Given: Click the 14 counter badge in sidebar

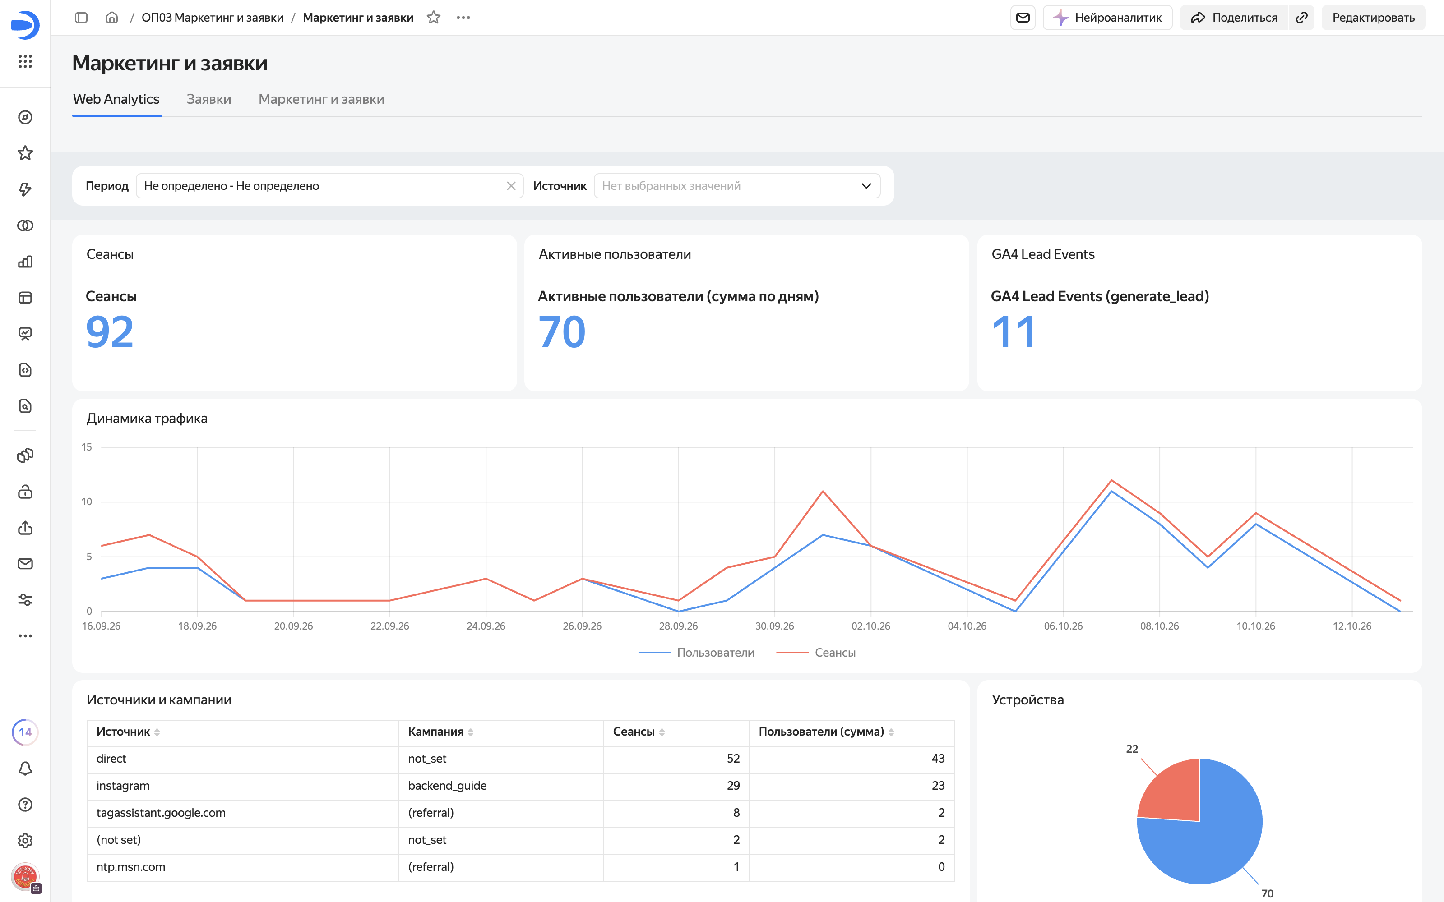Looking at the screenshot, I should point(25,732).
